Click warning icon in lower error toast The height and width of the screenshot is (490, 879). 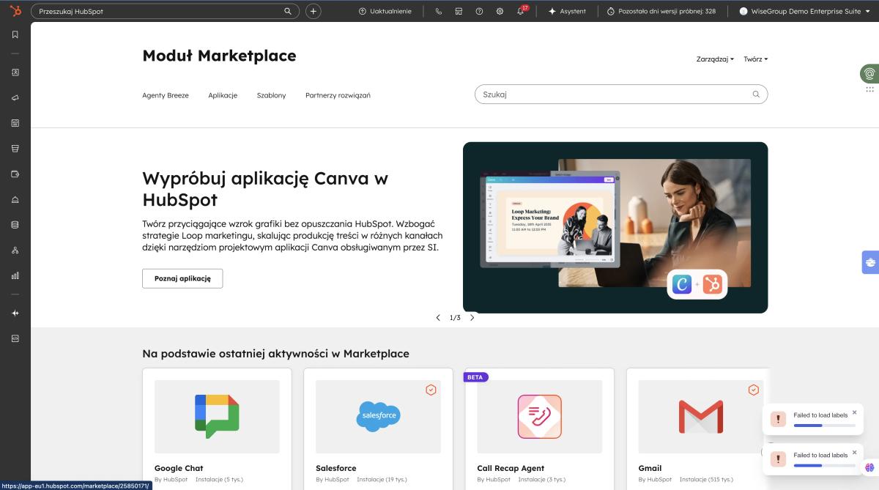777,459
